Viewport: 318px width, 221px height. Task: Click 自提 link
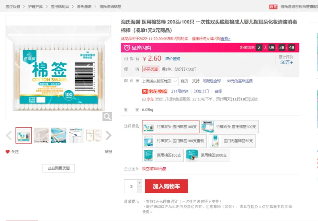pyautogui.click(x=218, y=91)
